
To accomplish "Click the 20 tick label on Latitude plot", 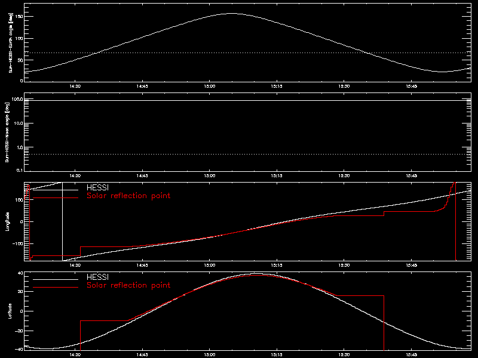I will pyautogui.click(x=20, y=292).
